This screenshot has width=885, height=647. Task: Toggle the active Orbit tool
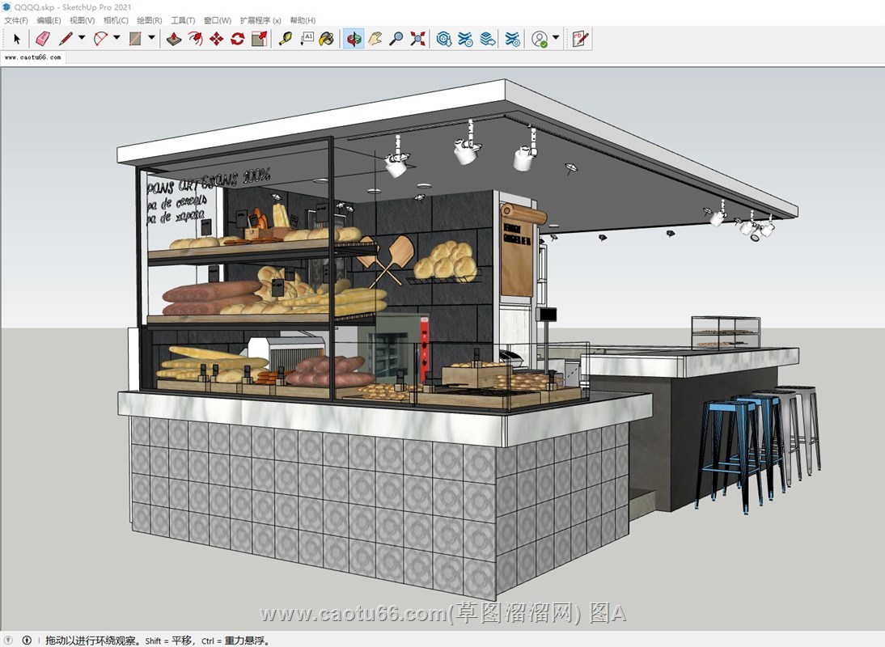click(x=353, y=38)
